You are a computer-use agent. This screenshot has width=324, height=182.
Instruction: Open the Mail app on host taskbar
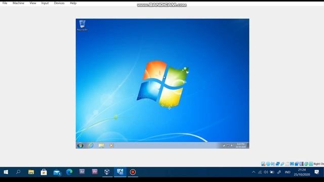point(57,172)
